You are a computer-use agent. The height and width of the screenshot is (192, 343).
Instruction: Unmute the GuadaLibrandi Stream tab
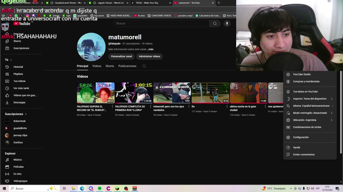pyautogui.click(x=52, y=3)
